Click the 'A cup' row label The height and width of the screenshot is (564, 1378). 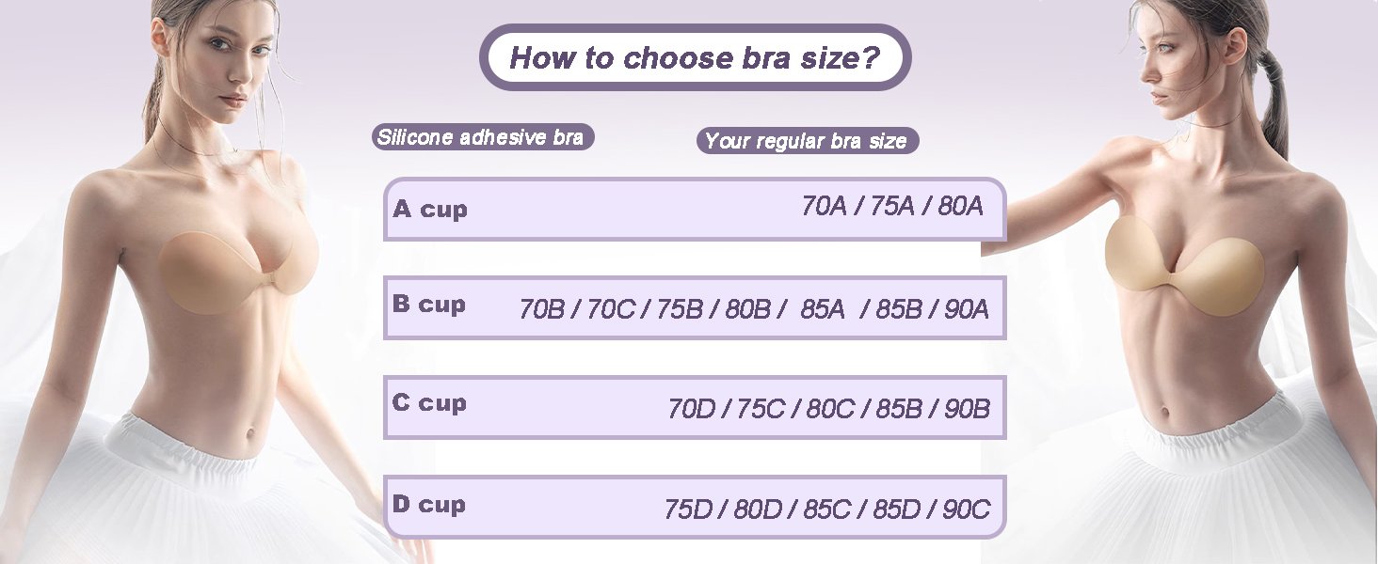tap(430, 209)
